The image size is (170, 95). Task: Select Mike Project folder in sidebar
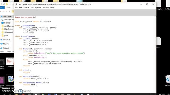coord(8,29)
